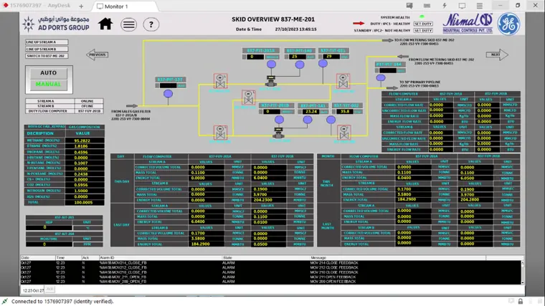Click the AD Ports Group logo
545x306 pixels.
56,24
